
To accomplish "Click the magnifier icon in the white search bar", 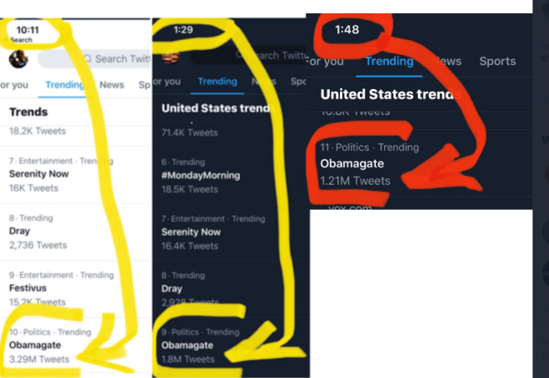I will click(87, 59).
